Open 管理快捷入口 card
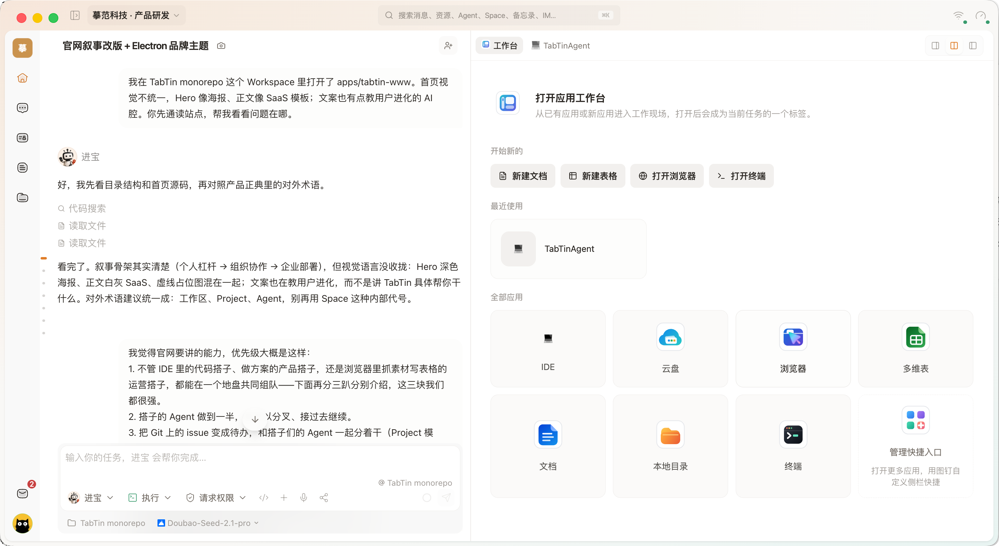This screenshot has height=546, width=999. click(x=915, y=446)
